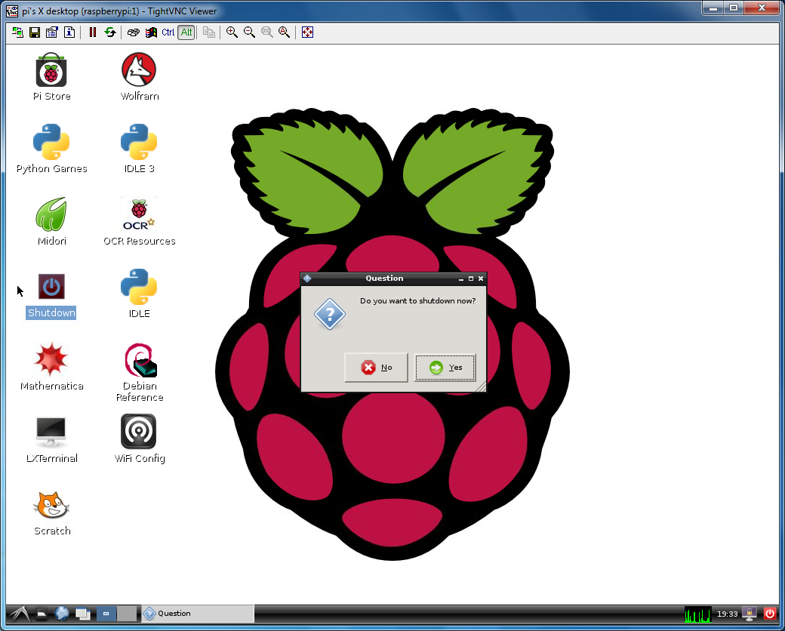Close the Question dialog

click(481, 279)
